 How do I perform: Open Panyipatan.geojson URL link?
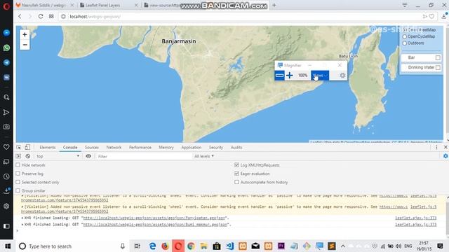154,218
